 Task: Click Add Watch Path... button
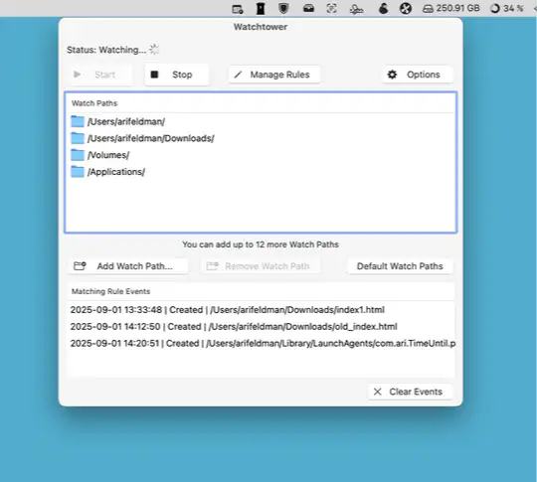point(128,266)
